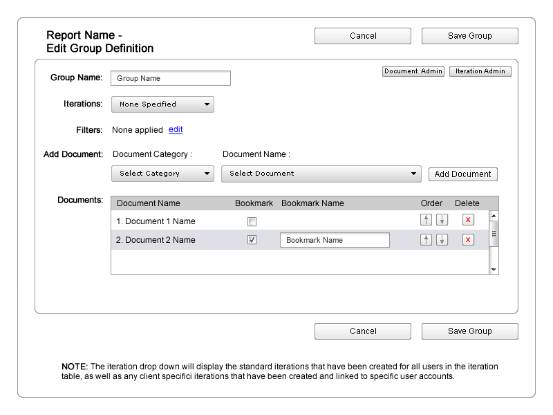Click the bottom Cancel button
This screenshot has height=415, width=553.
click(363, 331)
